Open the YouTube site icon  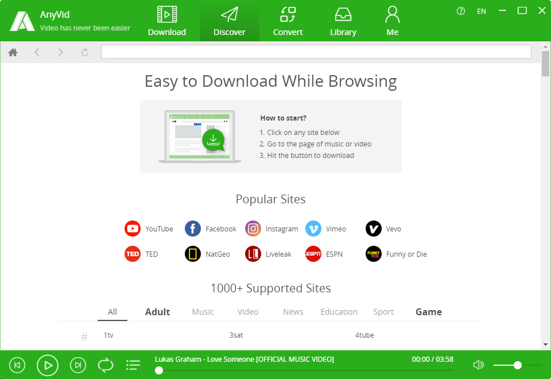[x=133, y=229]
